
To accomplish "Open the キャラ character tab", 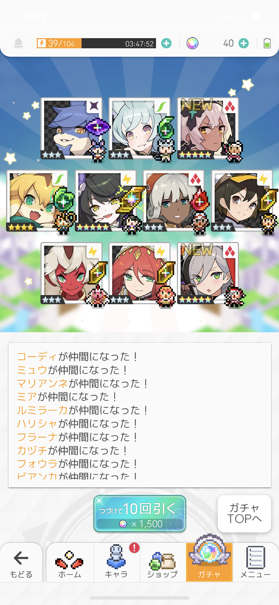I will click(x=116, y=562).
